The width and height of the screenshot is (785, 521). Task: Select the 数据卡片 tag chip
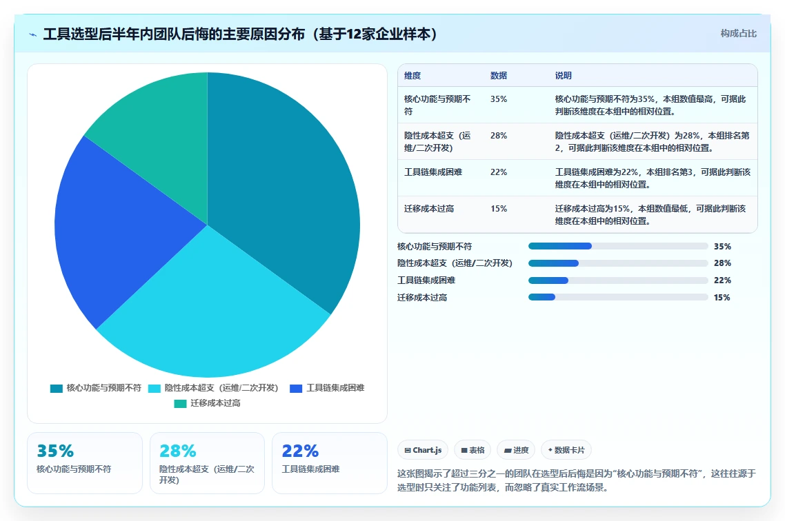coord(566,450)
